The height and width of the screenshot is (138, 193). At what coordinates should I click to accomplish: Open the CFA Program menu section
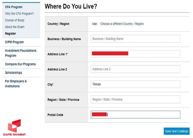point(14,7)
